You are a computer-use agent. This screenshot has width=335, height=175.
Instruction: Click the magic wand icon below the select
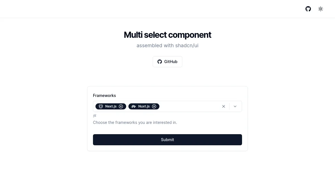(x=95, y=116)
